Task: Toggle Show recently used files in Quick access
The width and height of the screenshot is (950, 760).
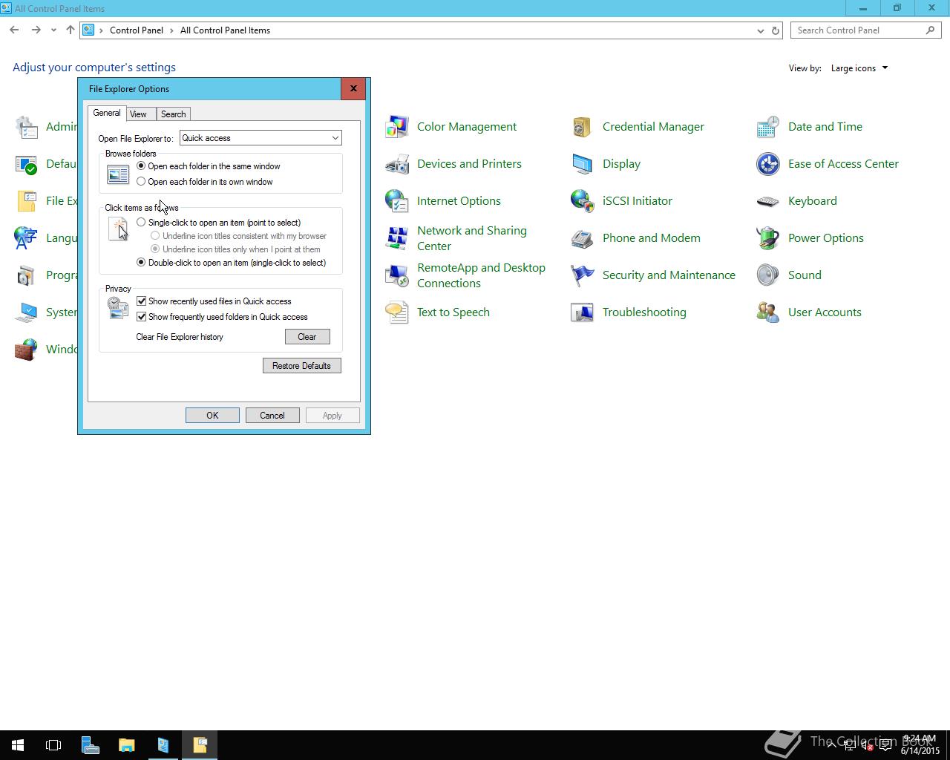Action: (x=214, y=301)
